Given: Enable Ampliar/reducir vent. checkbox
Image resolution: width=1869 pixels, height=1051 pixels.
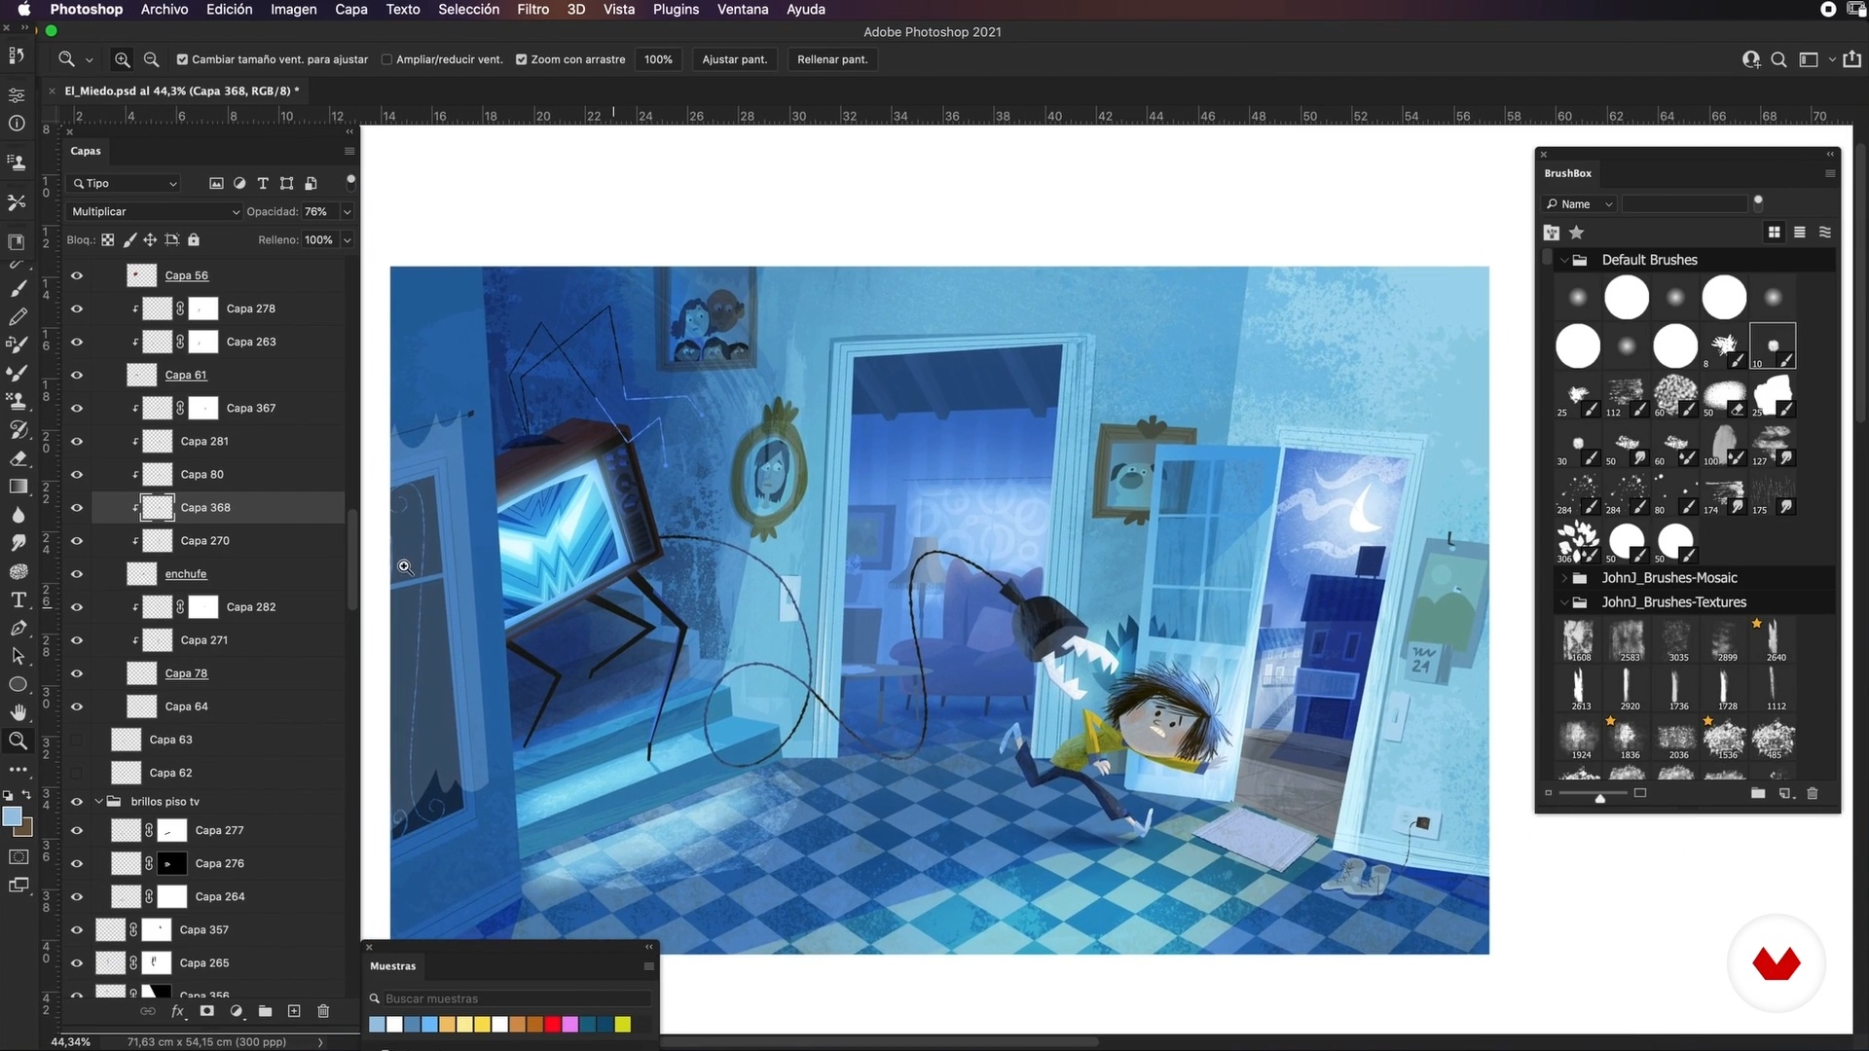Looking at the screenshot, I should pos(386,59).
